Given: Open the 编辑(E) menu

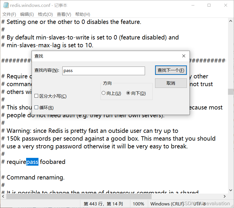Looking at the screenshot, I should pos(27,14).
